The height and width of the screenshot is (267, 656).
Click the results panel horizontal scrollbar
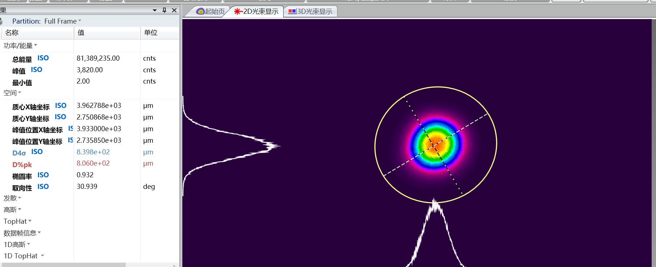point(64,265)
